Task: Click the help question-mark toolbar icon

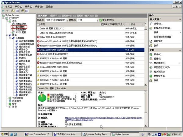Action: pyautogui.click(x=22, y=11)
